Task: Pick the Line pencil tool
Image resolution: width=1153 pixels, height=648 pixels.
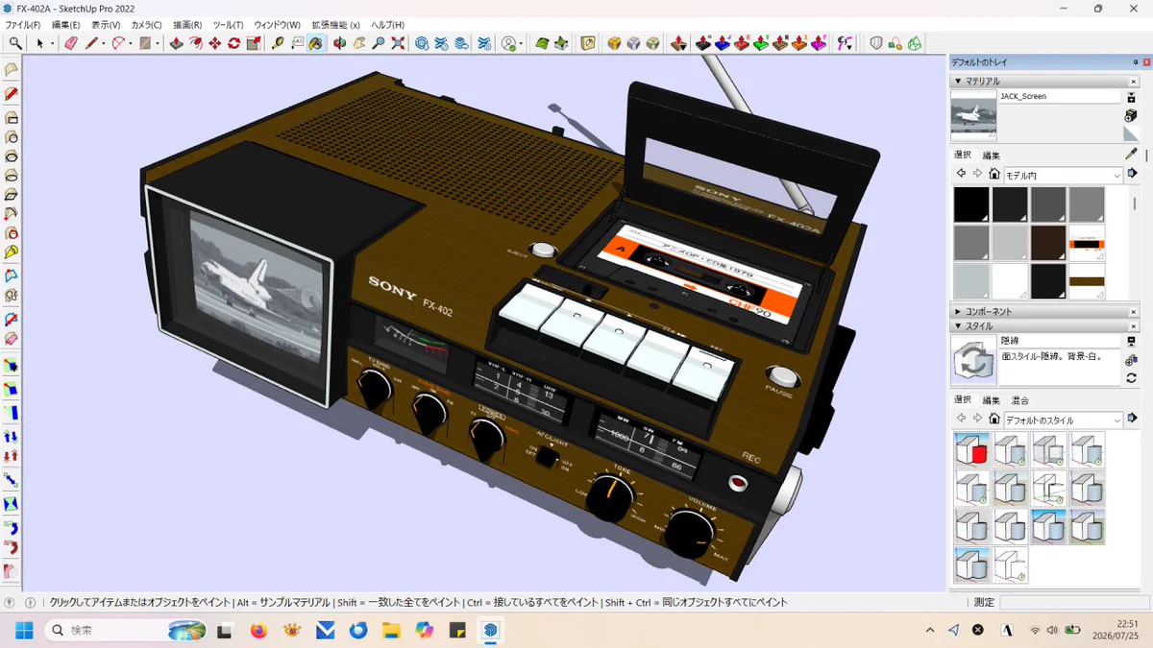Action: [91, 43]
